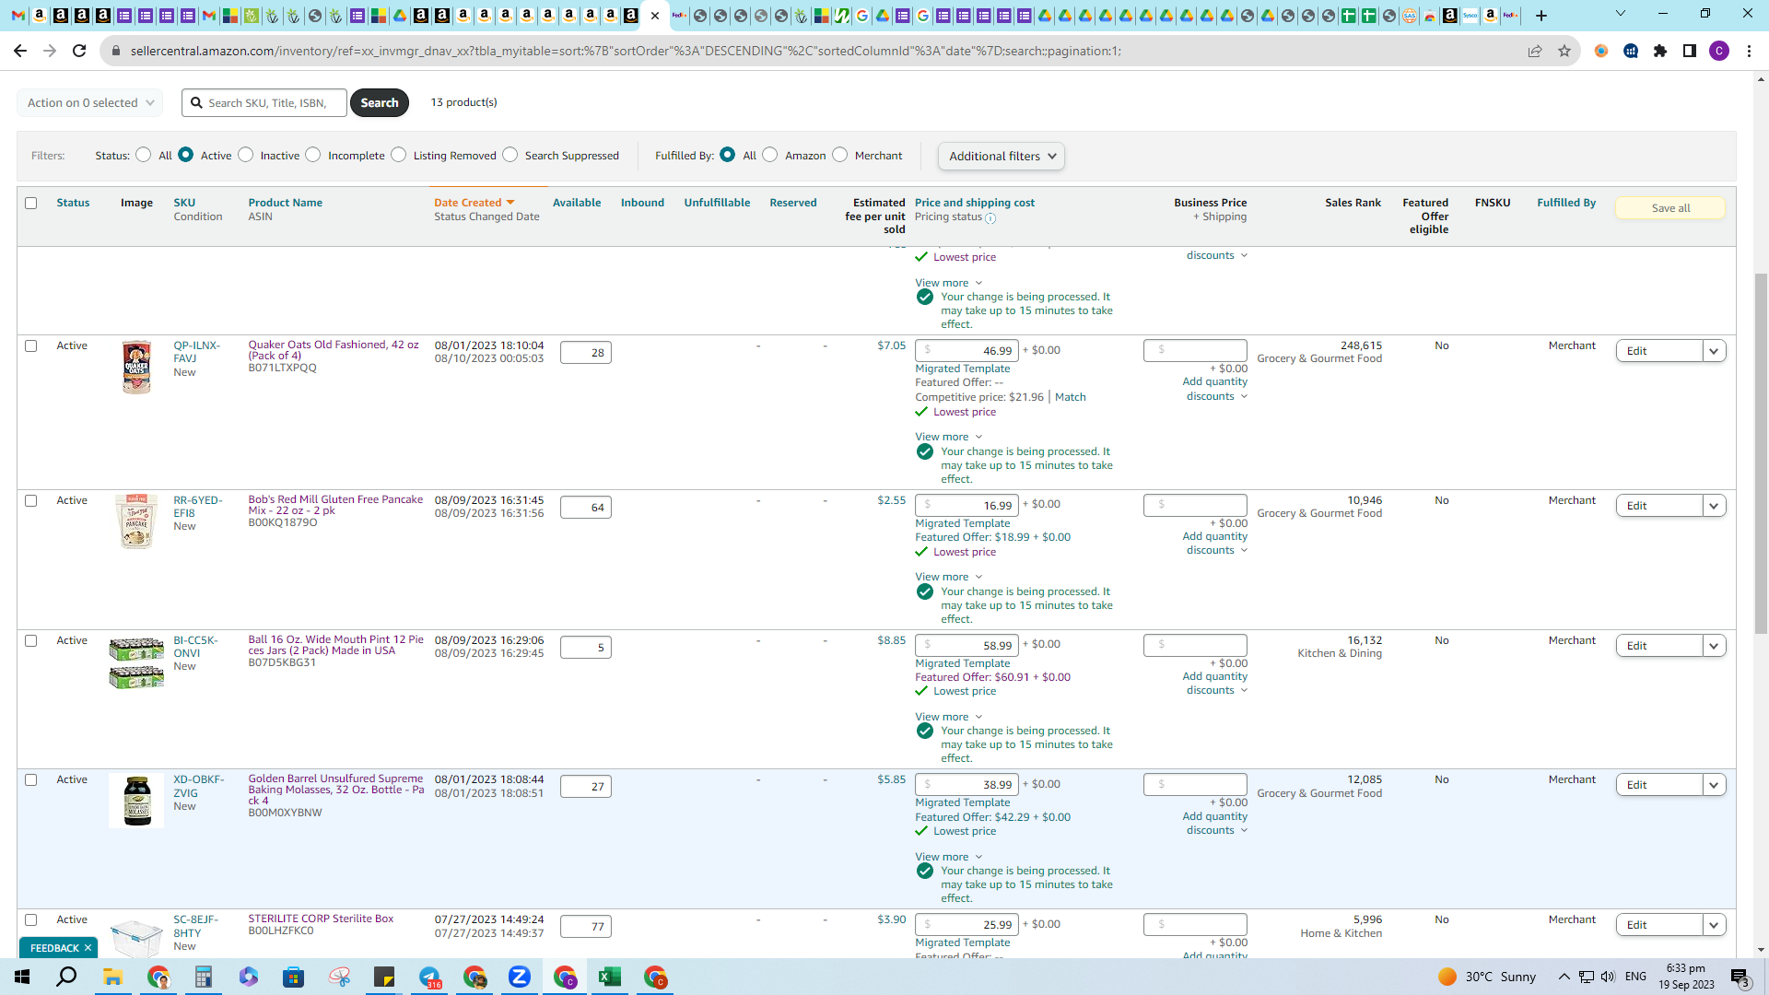
Task: Expand the Additional filters dropdown
Action: pos(1002,157)
